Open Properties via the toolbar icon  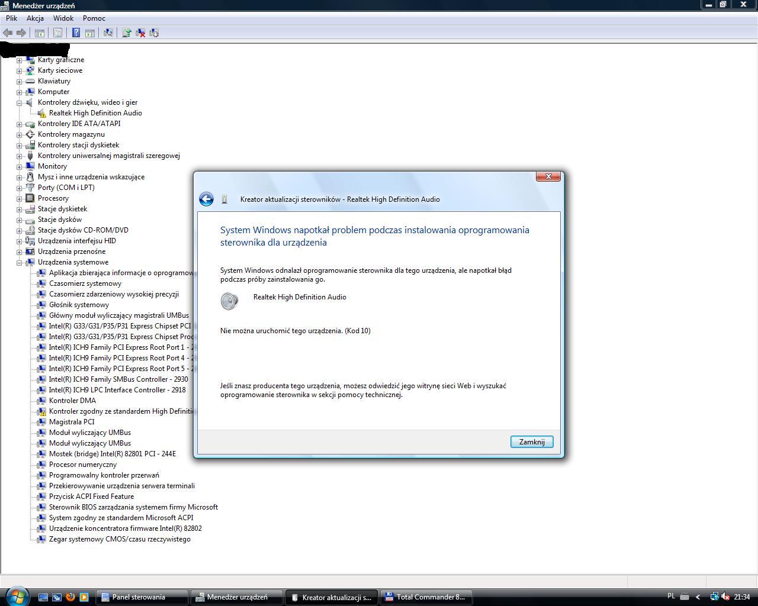coord(58,33)
